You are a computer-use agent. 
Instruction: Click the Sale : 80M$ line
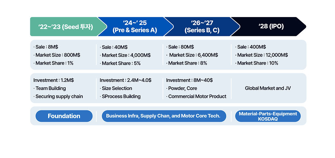click(x=181, y=47)
